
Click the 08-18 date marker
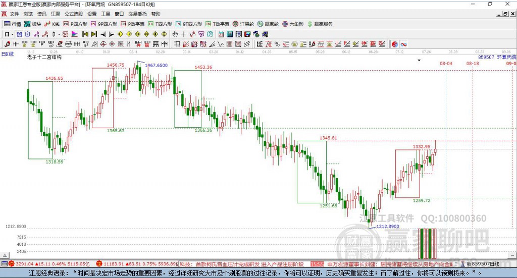[473, 63]
